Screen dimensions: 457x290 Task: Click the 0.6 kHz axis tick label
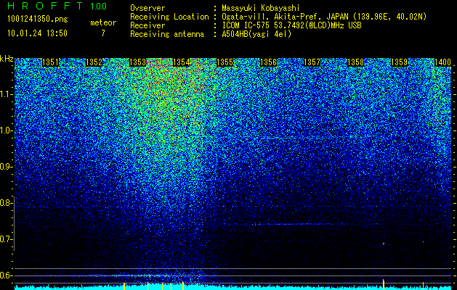[7, 275]
